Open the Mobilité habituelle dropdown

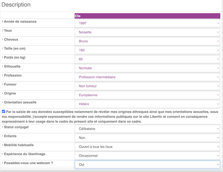[x=148, y=146]
